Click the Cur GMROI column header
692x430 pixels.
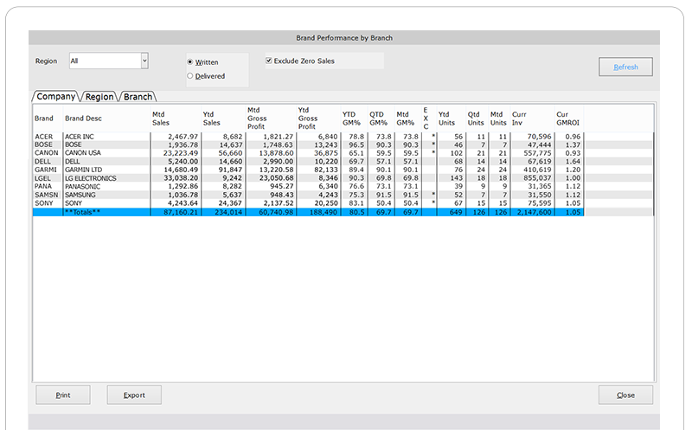pyautogui.click(x=567, y=119)
